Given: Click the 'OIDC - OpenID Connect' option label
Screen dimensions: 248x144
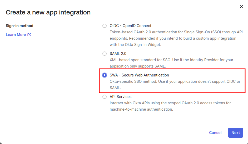Looking at the screenshot, I should [130, 26].
